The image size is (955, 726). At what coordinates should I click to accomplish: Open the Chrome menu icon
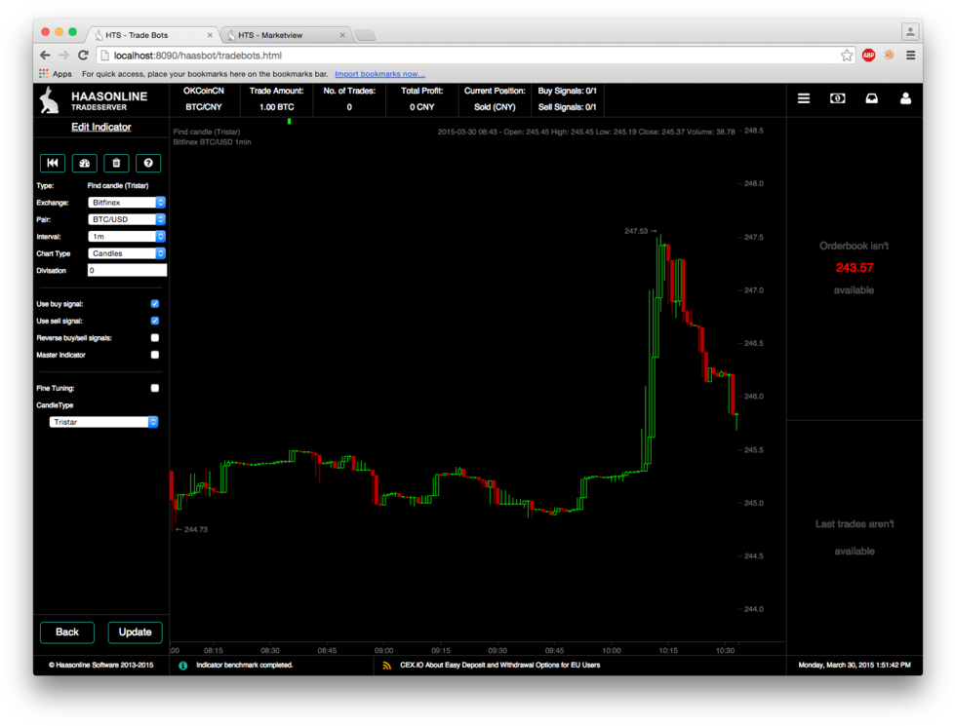pos(910,56)
